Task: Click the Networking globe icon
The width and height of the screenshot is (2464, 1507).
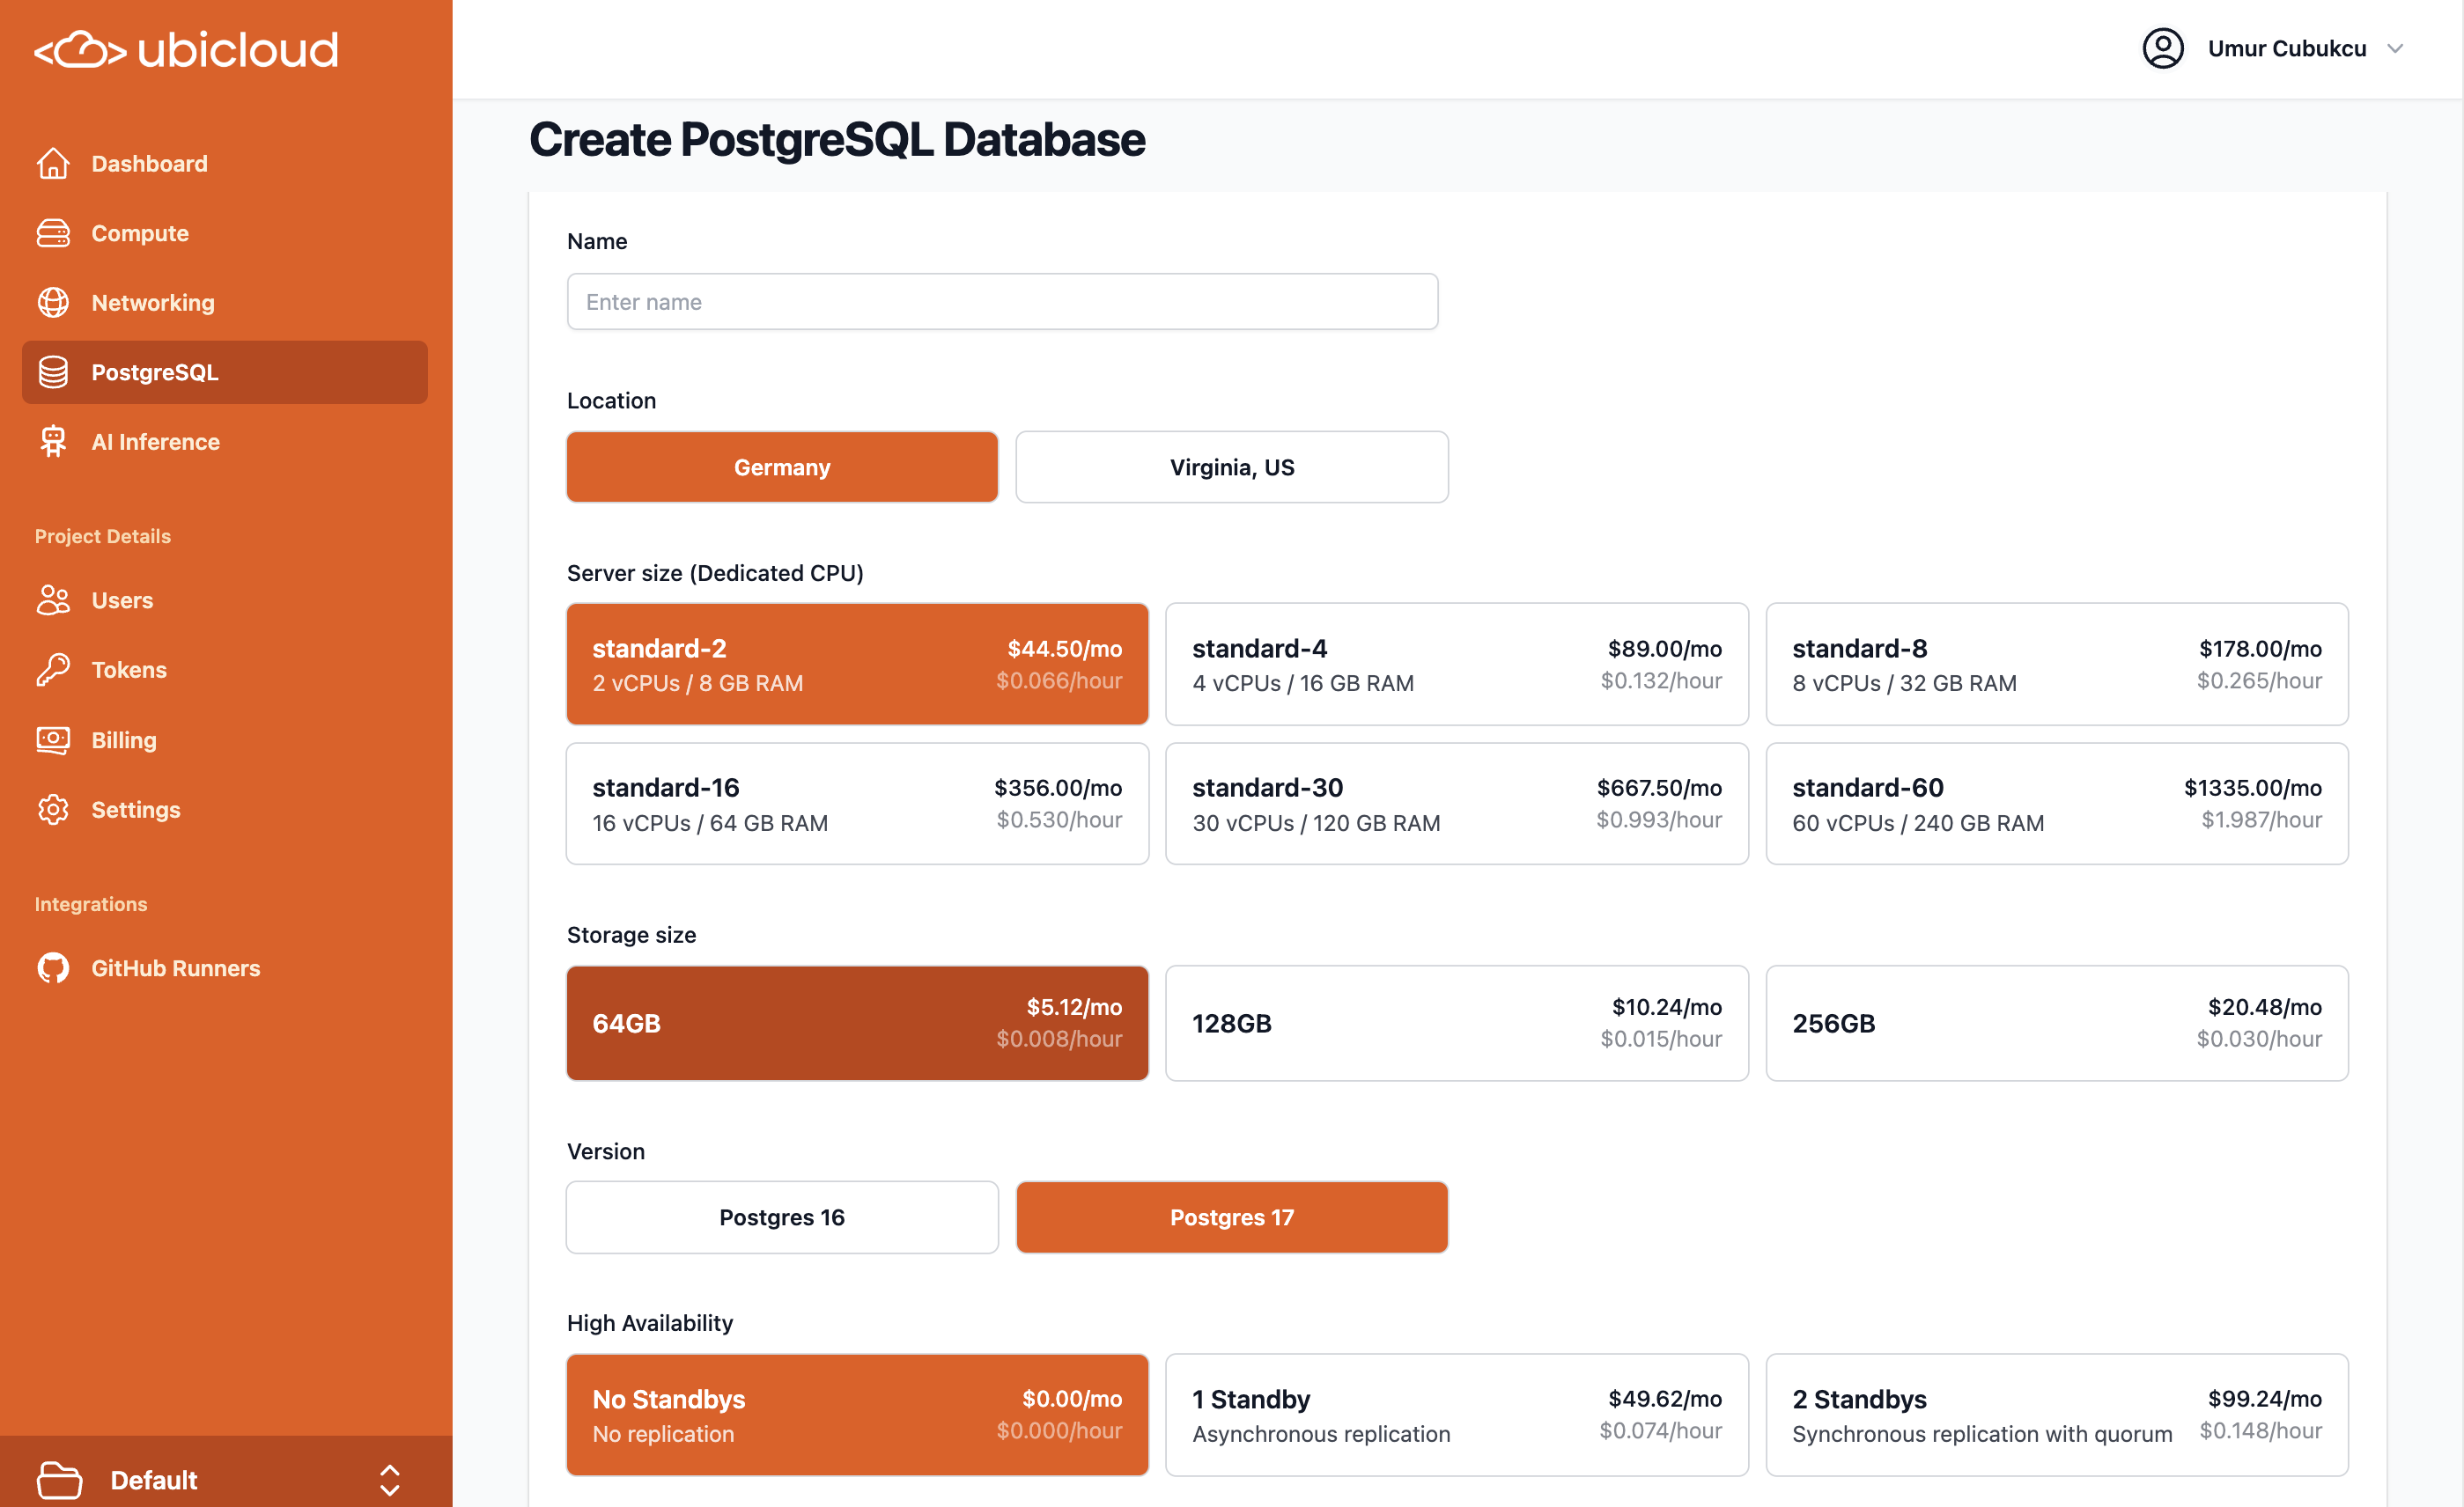Action: point(53,302)
